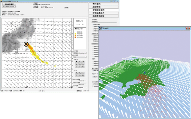The image size is (191, 119).
Task: Pan map down-right with diagonal arrow button
Action: tap(83, 67)
